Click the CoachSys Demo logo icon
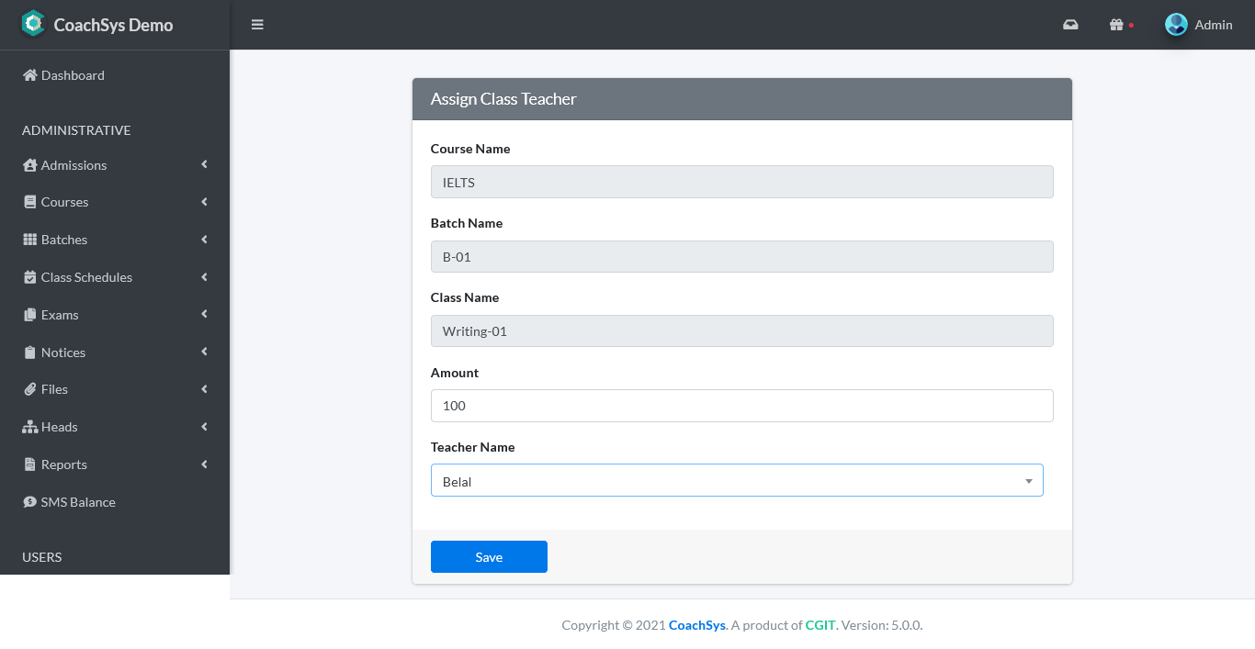Viewport: 1255px width, 649px height. point(33,24)
